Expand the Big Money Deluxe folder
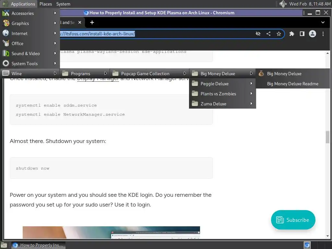The height and width of the screenshot is (249, 332). tap(222, 74)
